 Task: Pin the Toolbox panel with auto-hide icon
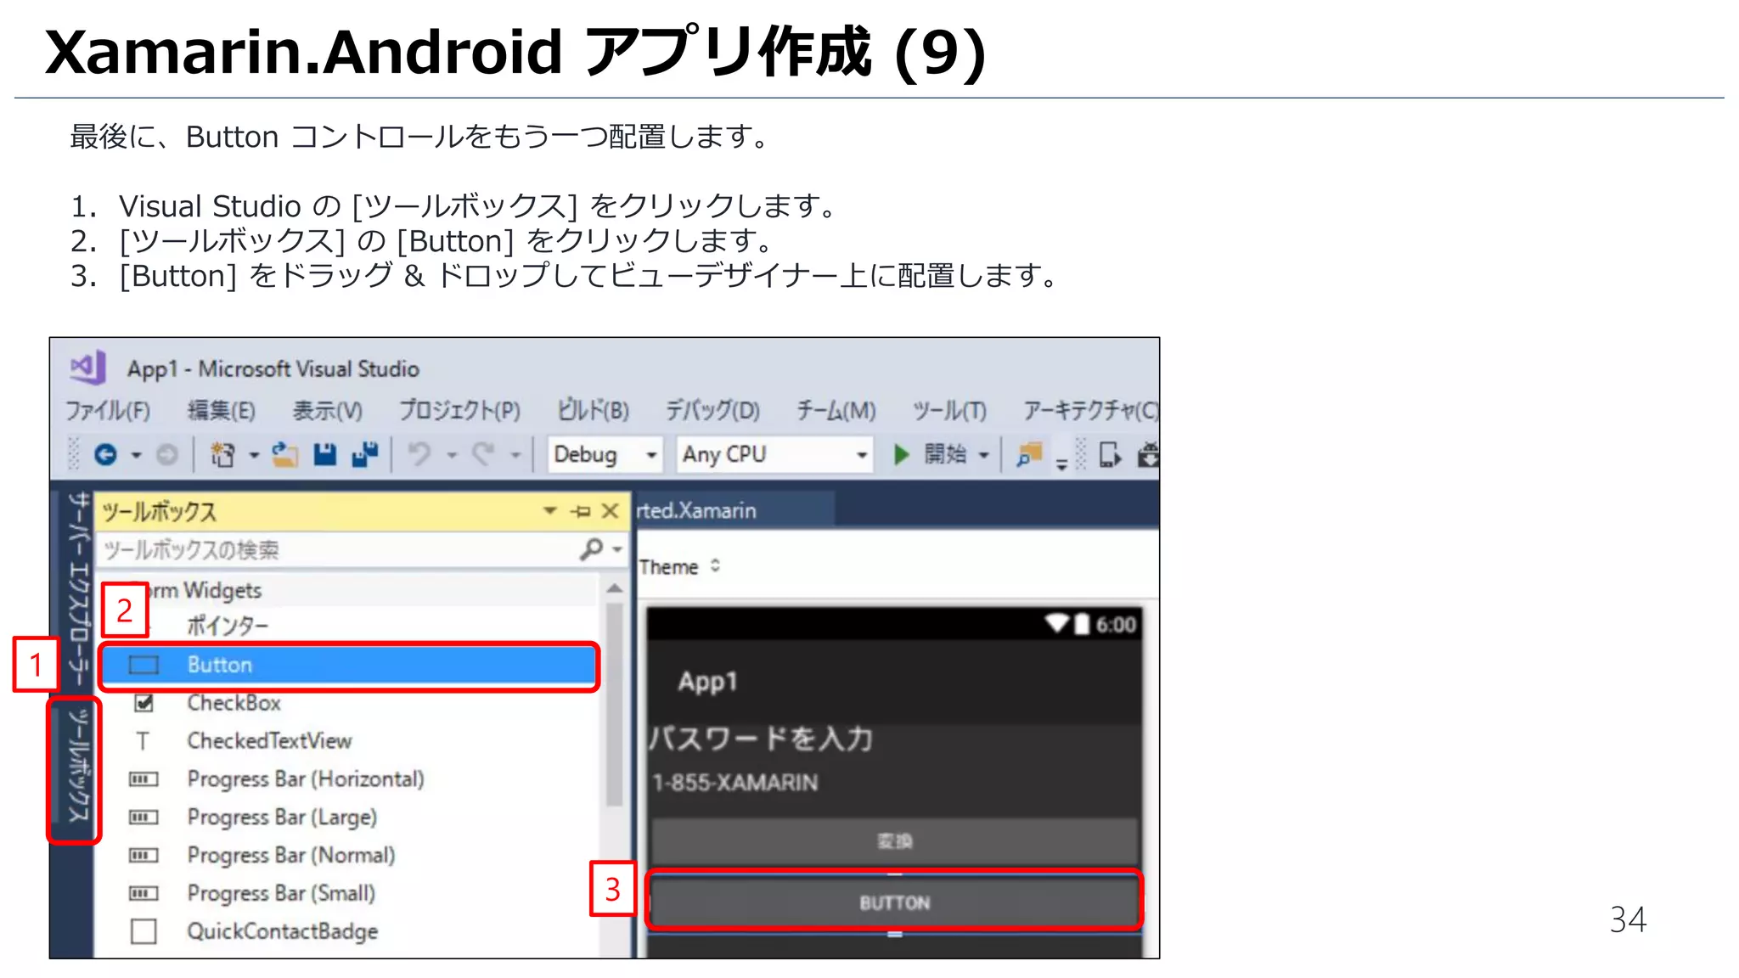coord(581,511)
